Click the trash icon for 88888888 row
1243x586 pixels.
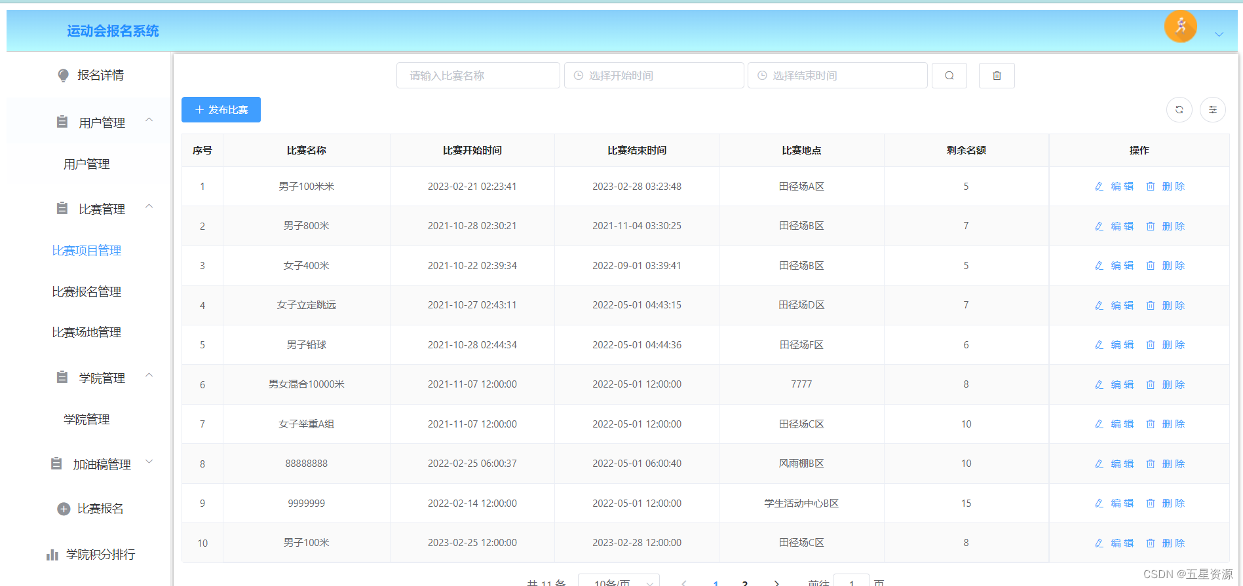[x=1151, y=464]
